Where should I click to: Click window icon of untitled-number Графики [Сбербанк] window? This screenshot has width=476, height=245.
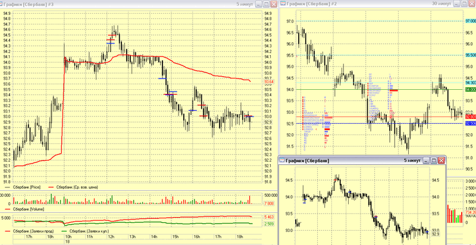pos(282,160)
